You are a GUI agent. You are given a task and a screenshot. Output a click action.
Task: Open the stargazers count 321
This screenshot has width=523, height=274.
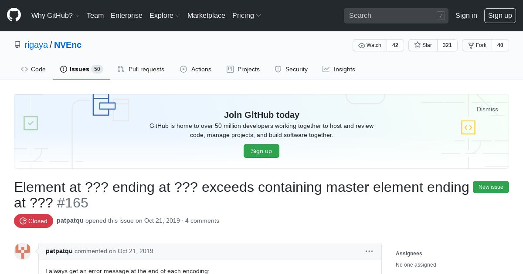point(447,45)
